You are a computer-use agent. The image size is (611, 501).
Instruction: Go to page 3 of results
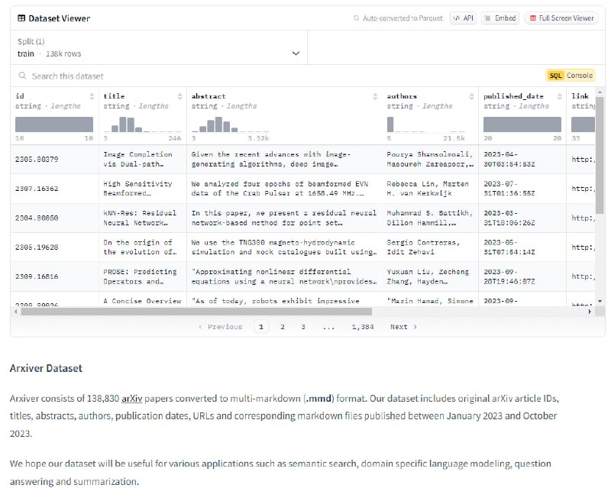(x=303, y=327)
